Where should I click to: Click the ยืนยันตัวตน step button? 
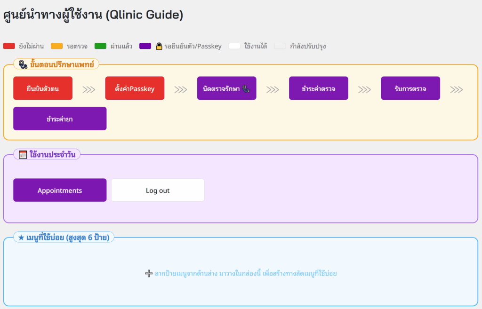pyautogui.click(x=43, y=88)
